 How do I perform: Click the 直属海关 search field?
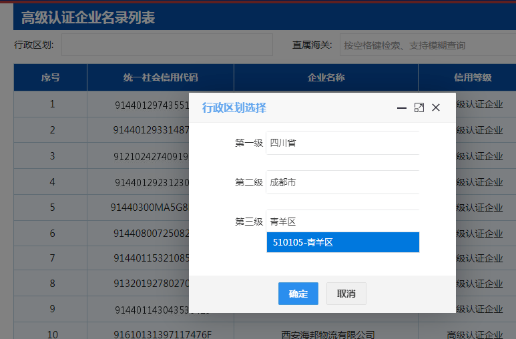coord(428,45)
